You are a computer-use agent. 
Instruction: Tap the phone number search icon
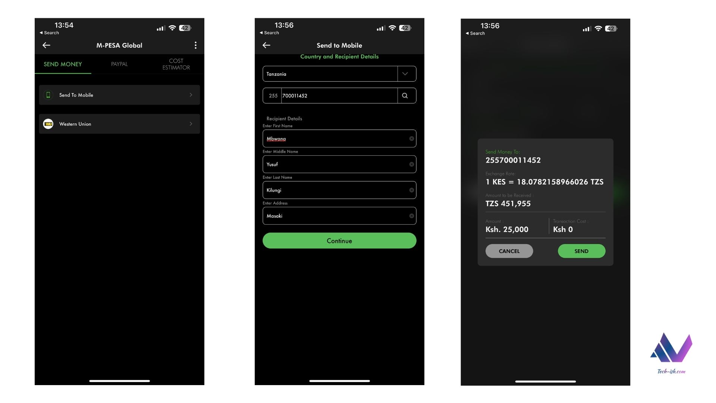(x=405, y=96)
